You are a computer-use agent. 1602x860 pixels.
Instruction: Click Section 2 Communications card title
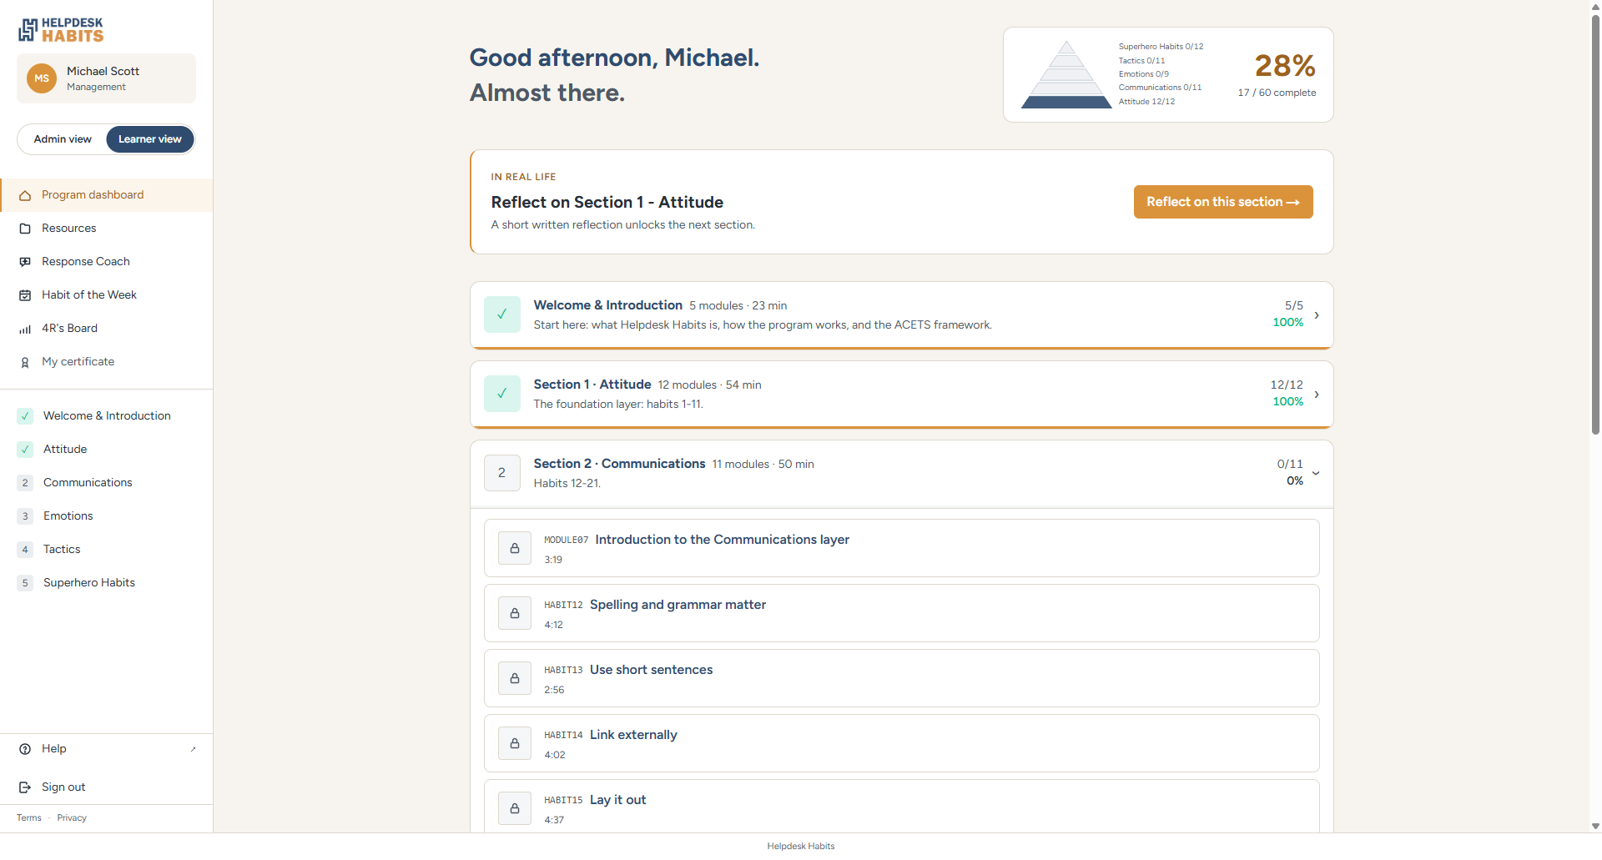click(x=619, y=464)
